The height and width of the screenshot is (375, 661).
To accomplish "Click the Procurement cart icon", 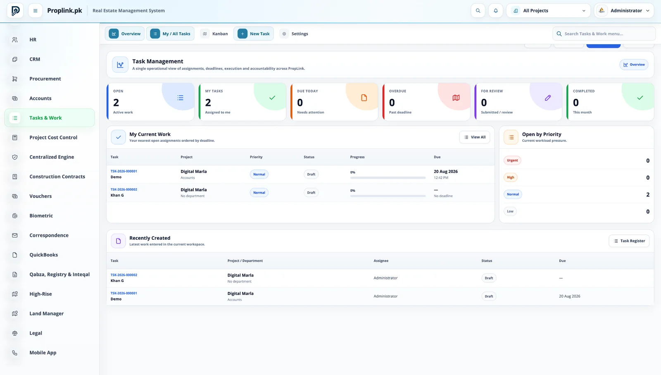I will tap(15, 79).
